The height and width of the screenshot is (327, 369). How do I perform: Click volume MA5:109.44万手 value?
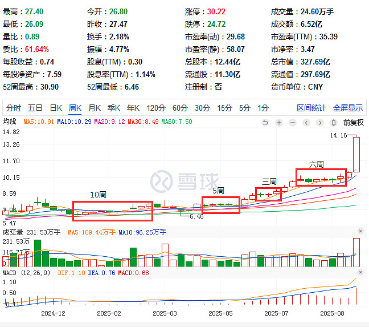92,232
